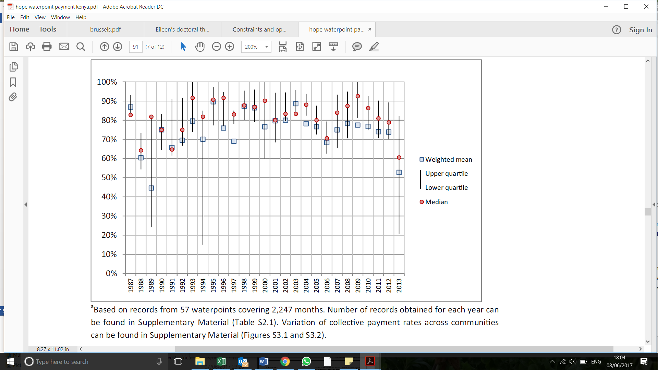
Task: Go to next page arrow icon
Action: pos(118,47)
